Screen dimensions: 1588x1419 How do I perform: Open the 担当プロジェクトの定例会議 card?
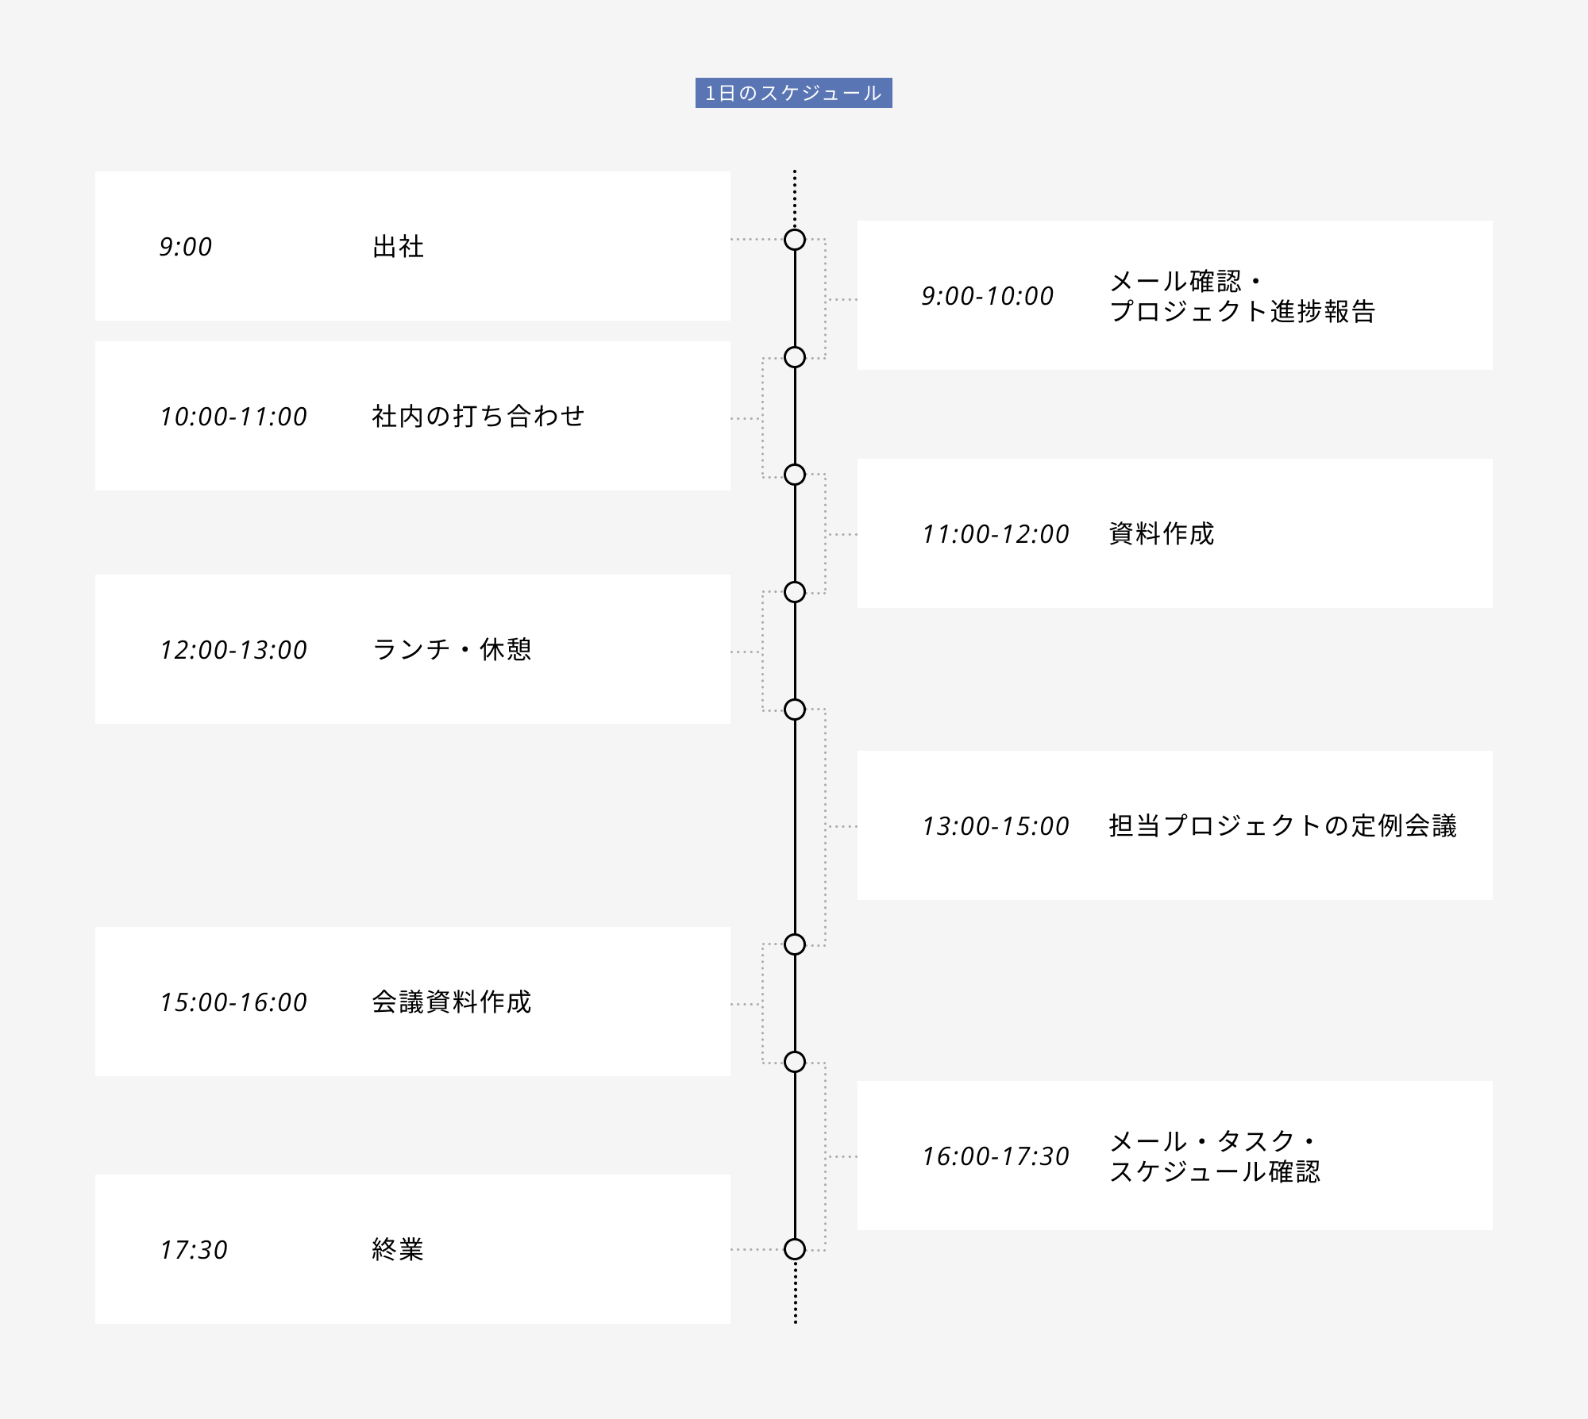click(1174, 825)
